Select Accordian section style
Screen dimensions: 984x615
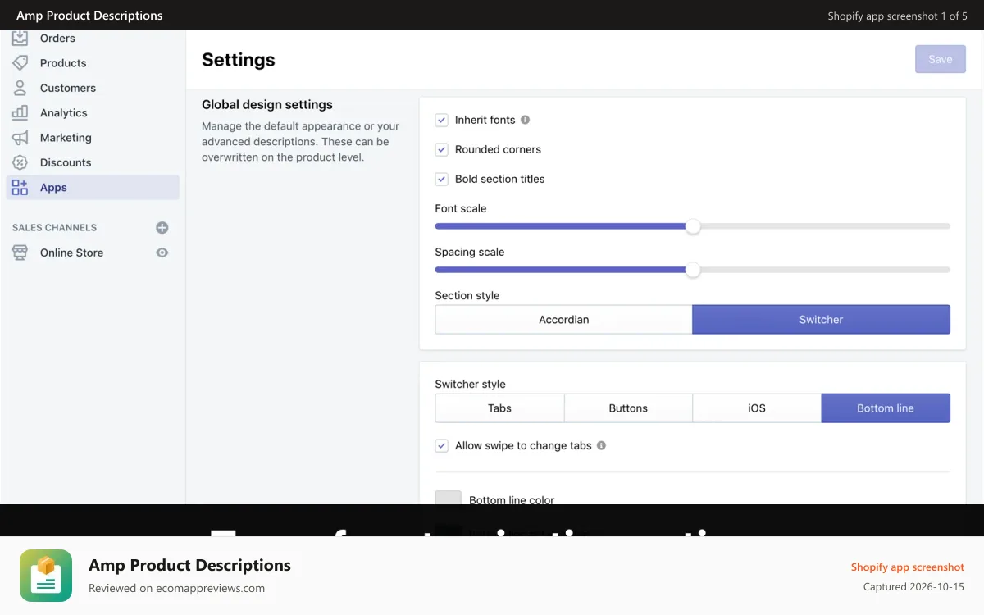click(563, 320)
